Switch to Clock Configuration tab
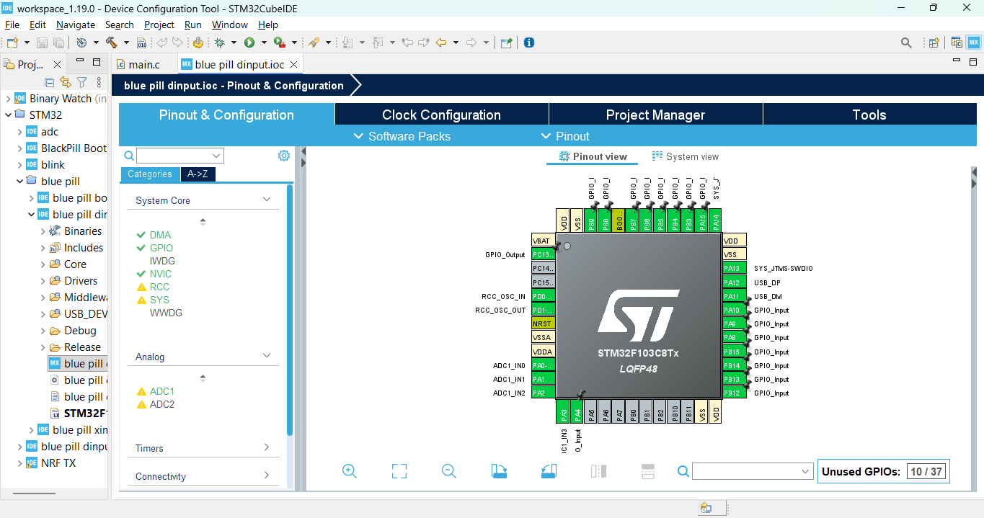 point(441,115)
